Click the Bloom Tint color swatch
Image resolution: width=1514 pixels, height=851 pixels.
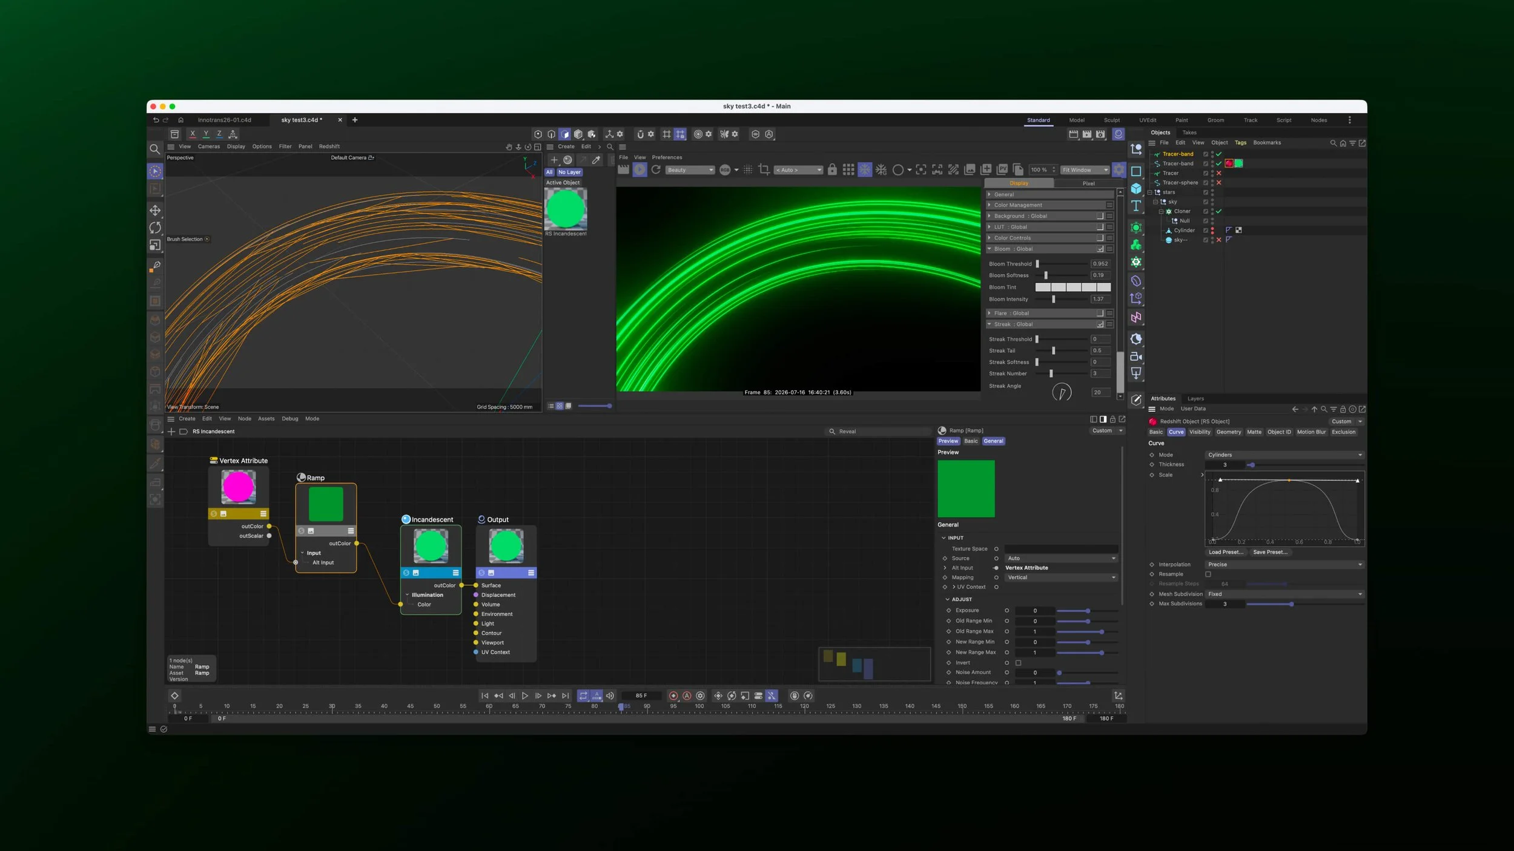(1073, 287)
